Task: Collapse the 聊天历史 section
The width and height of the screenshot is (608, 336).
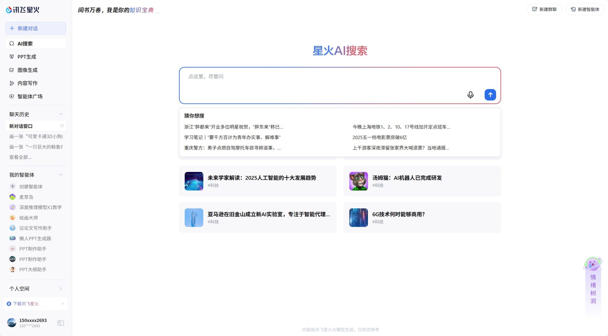Action: 61,114
